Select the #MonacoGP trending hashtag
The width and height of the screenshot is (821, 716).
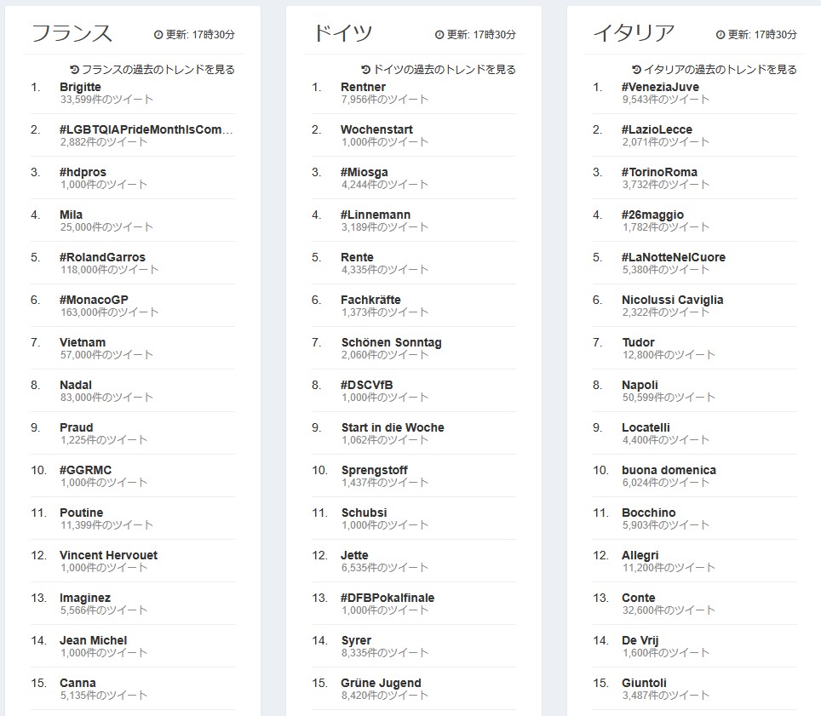94,300
